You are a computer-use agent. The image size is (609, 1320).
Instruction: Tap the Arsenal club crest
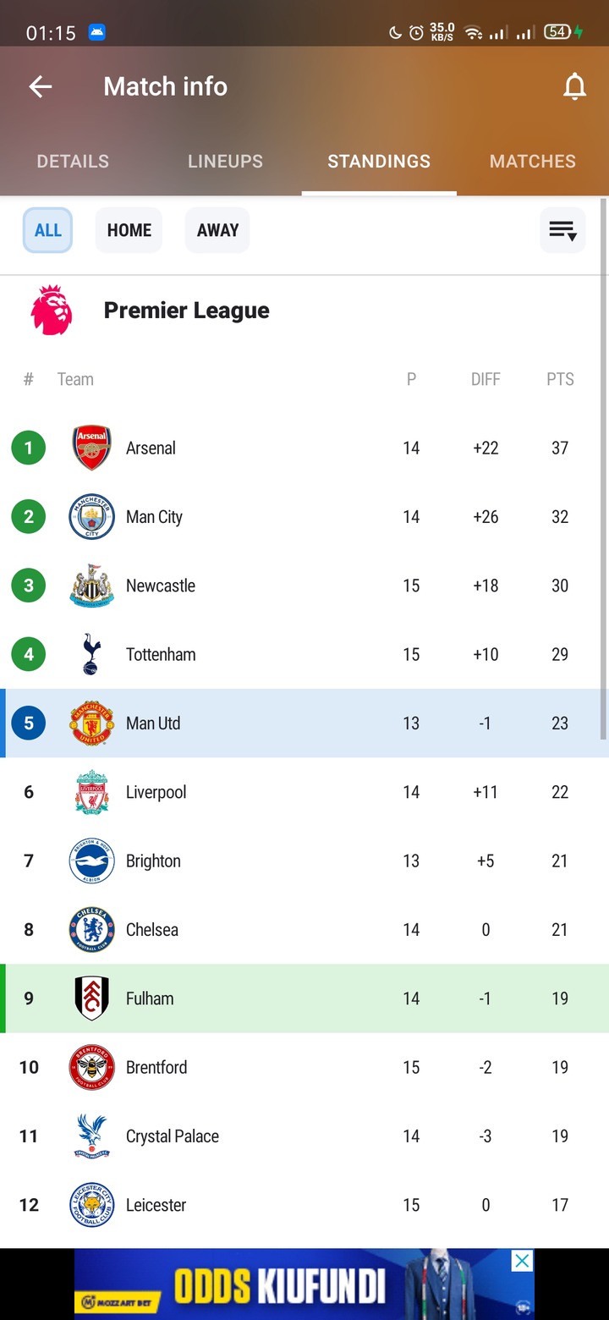(92, 448)
